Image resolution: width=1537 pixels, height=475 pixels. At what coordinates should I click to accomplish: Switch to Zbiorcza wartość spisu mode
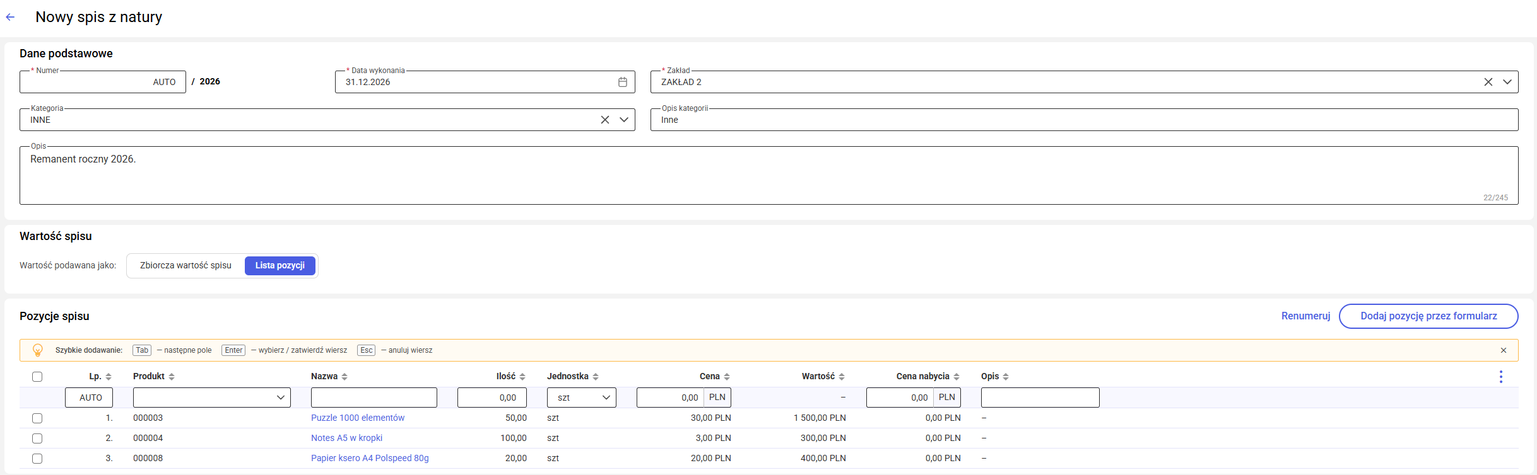tap(185, 266)
